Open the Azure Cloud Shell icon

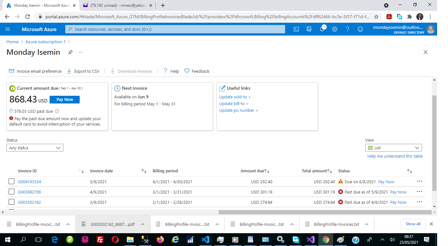(296, 29)
